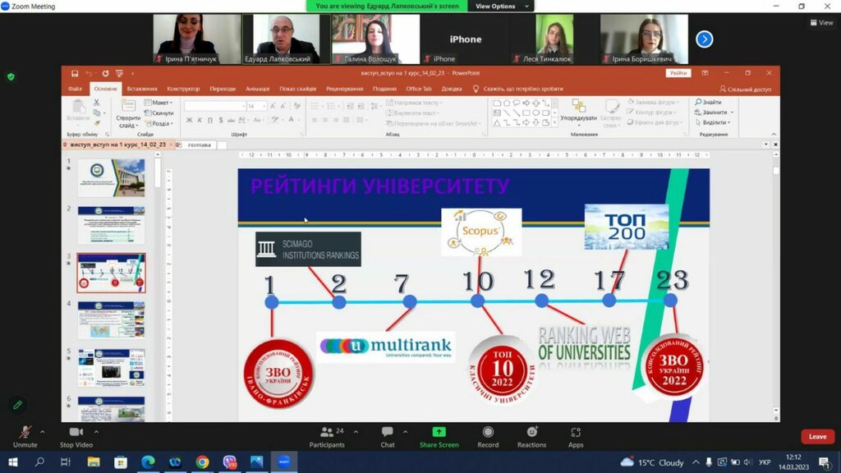This screenshot has width=841, height=473.
Task: Open the Zoom Apps panel
Action: click(576, 435)
